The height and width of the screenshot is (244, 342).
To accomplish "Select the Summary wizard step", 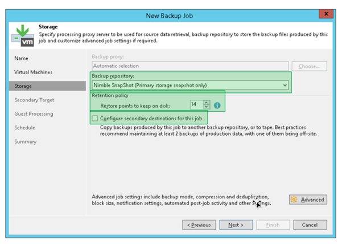I will 26,142.
